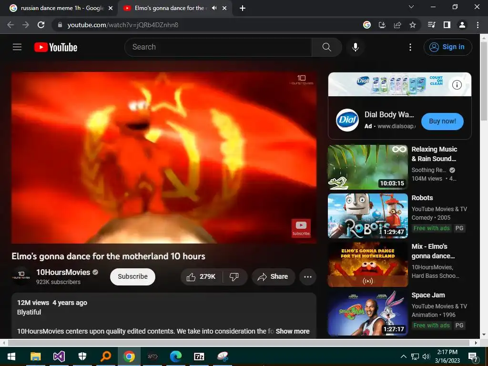Dislike the video with the thumbs down
The height and width of the screenshot is (366, 488).
(x=234, y=277)
